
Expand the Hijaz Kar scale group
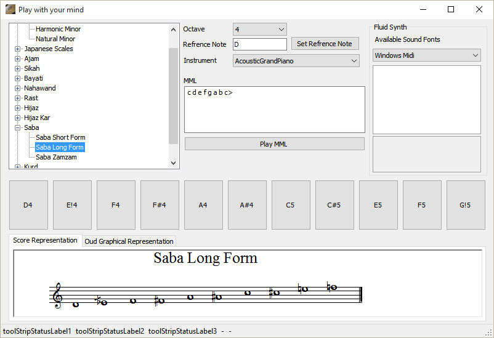tap(18, 118)
